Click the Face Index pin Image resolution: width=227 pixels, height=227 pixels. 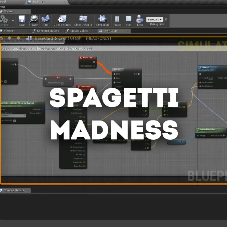pos(84,159)
